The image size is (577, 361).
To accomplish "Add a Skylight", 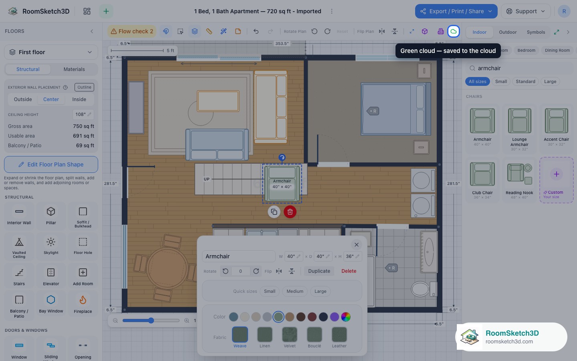I will (51, 246).
